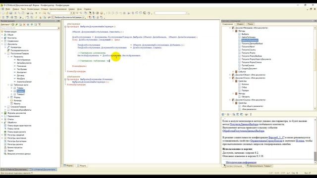The height and width of the screenshot is (178, 317).
Task: Open the Отладка menu
Action: (45, 9)
